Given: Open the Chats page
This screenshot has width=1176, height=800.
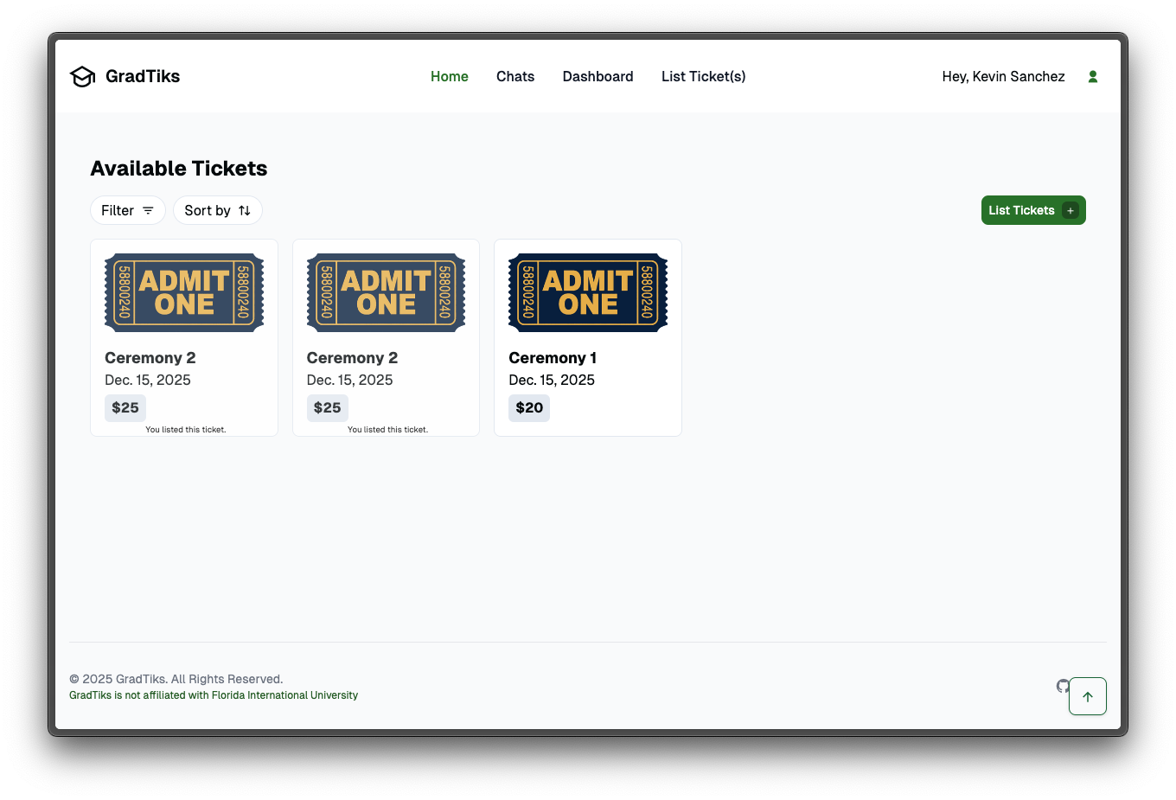Looking at the screenshot, I should [515, 77].
